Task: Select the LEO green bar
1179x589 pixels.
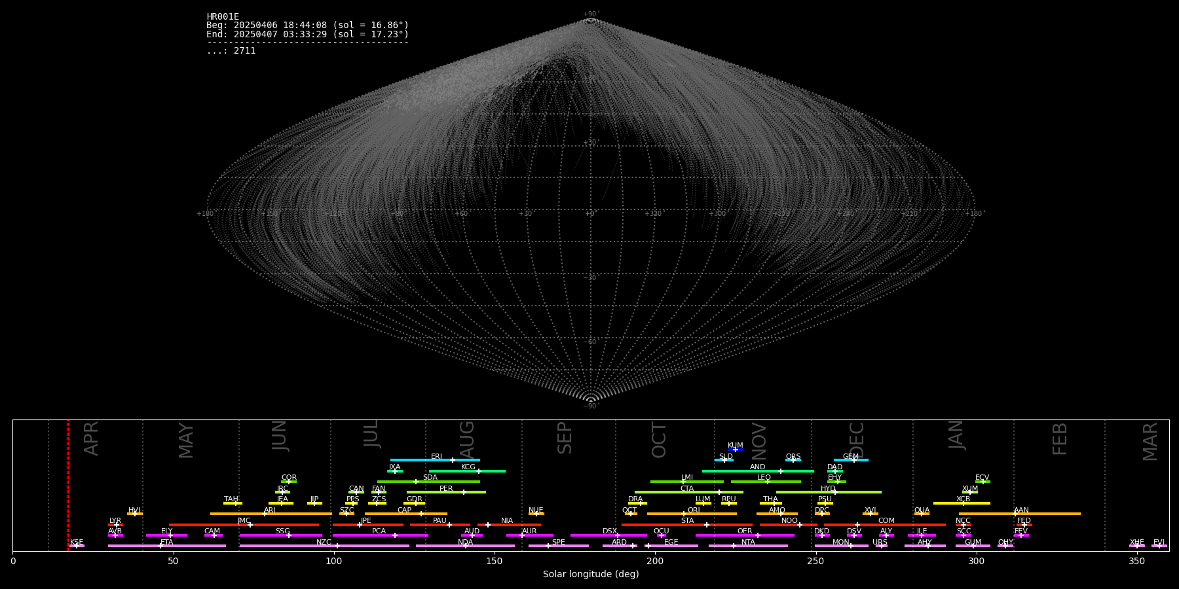Action: pos(766,482)
